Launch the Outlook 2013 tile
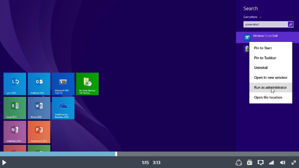299x168 pixels. pos(39,84)
